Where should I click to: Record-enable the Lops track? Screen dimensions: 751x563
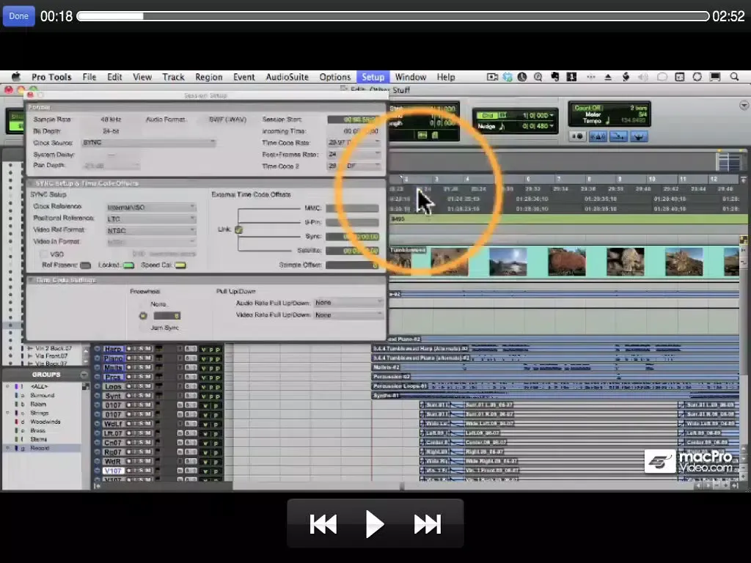[x=129, y=386]
